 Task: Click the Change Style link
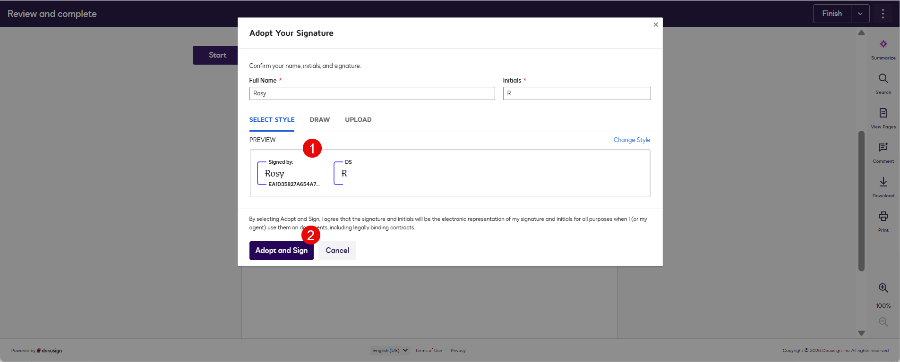(x=632, y=140)
